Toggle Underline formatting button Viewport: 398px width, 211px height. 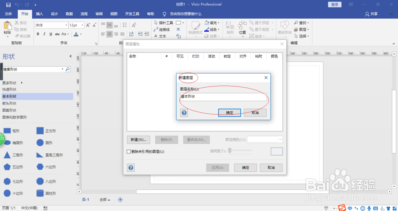(x=51, y=34)
